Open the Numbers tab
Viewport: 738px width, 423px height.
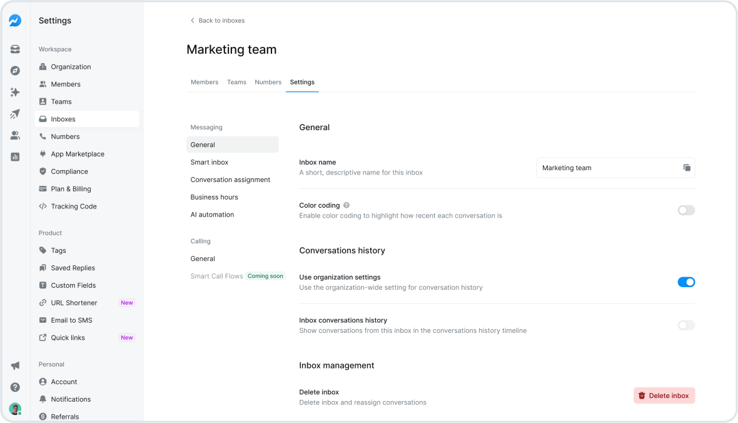click(268, 81)
